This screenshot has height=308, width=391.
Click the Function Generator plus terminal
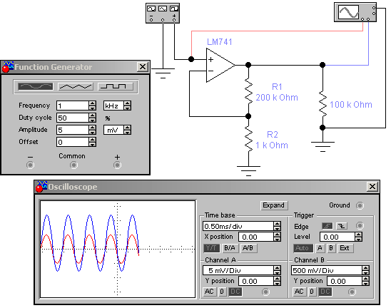click(x=117, y=165)
